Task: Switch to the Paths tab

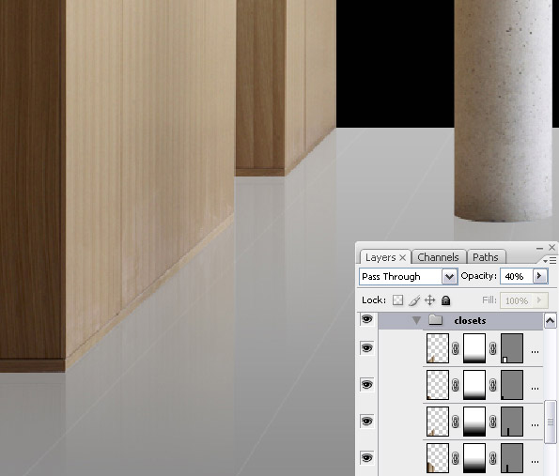Action: coord(486,257)
